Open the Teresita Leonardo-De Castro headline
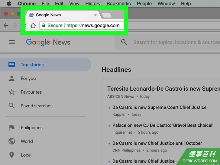220x165 pixels. [x=163, y=89]
